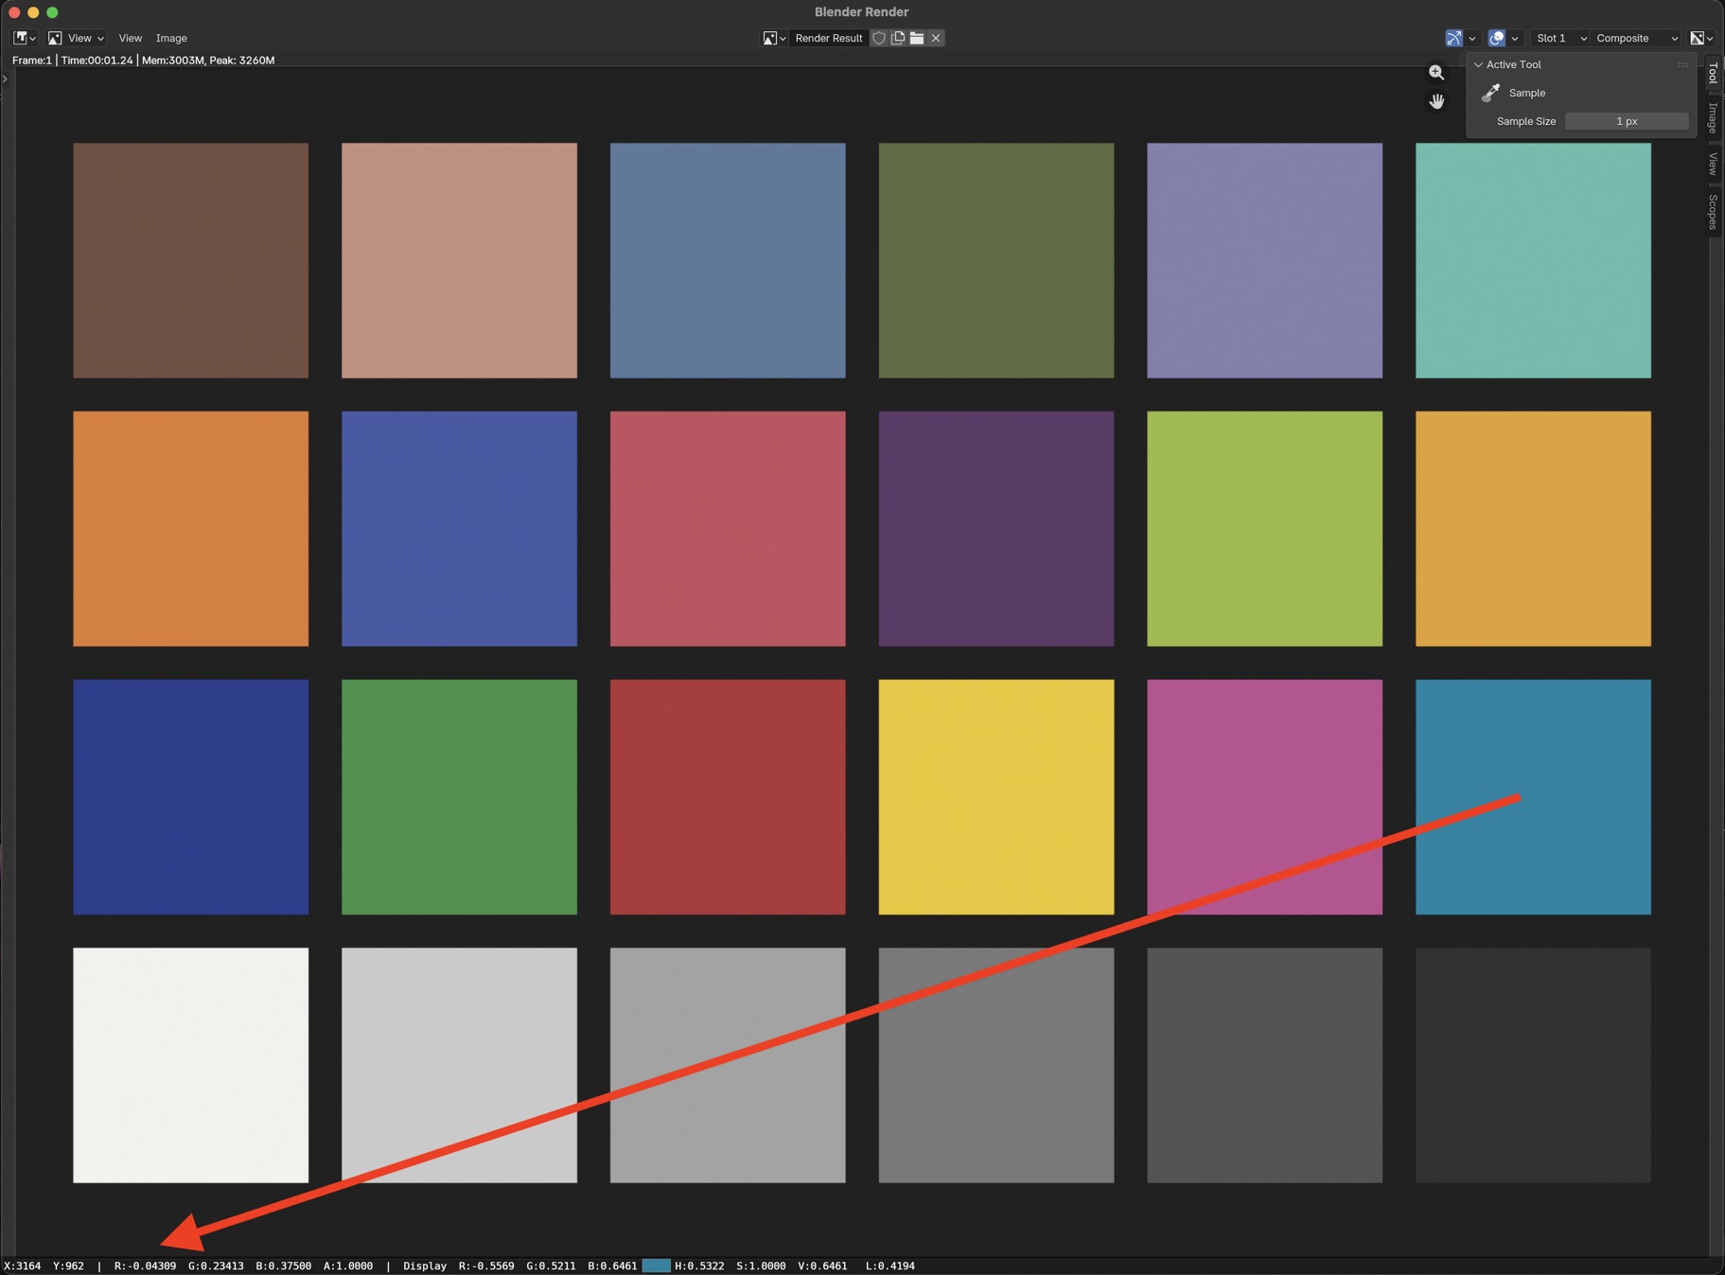Image resolution: width=1725 pixels, height=1275 pixels.
Task: Open the image browse dropdown beside Render Result
Action: tap(774, 38)
